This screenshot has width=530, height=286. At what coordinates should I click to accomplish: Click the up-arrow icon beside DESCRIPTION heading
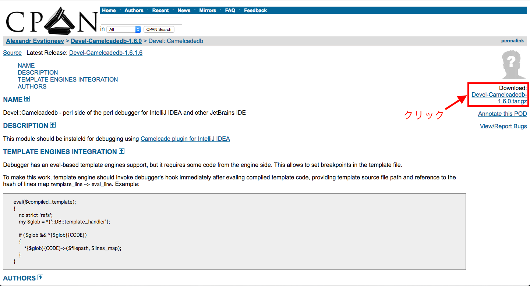click(53, 125)
